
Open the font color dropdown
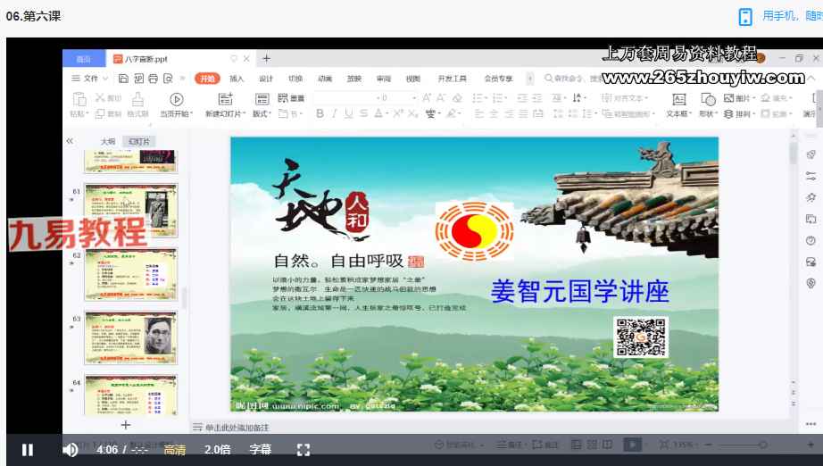387,114
